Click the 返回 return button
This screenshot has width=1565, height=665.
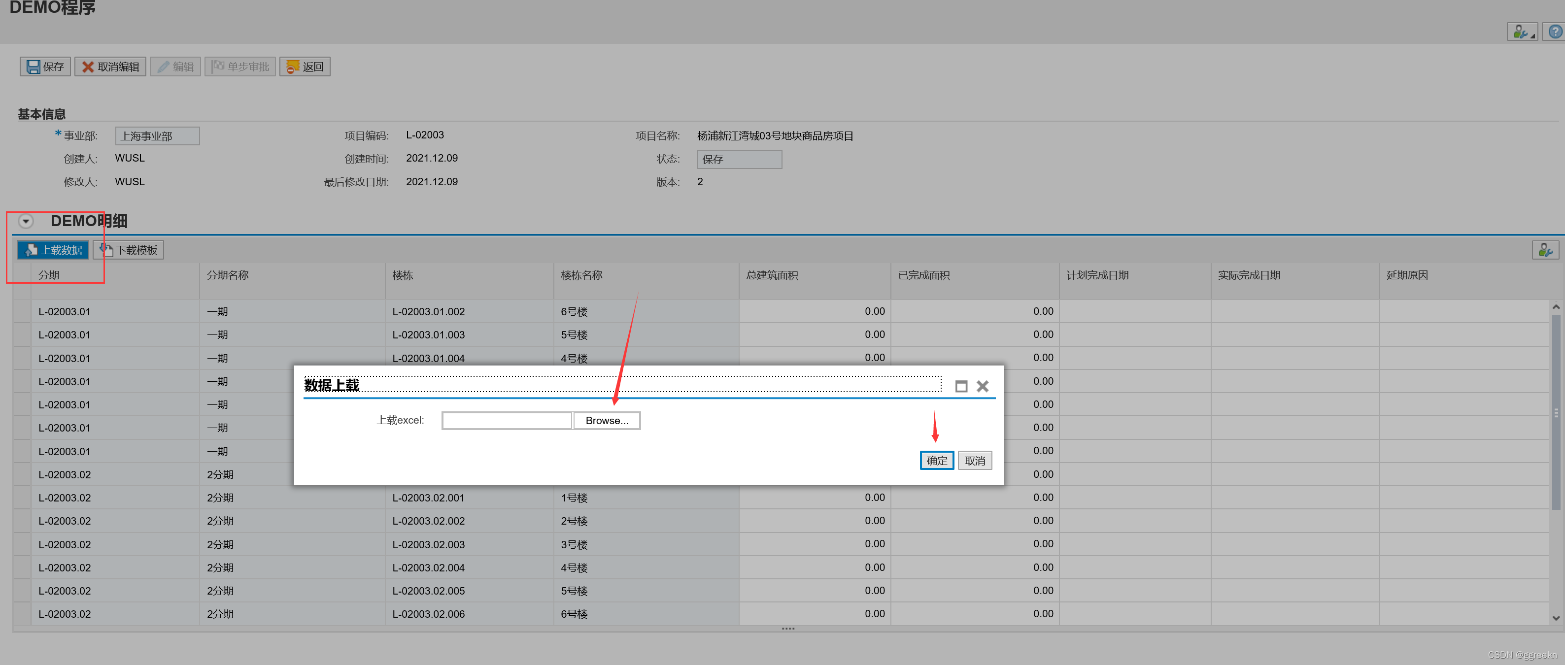coord(305,67)
